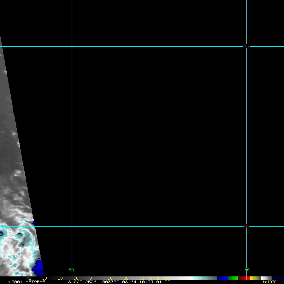This screenshot has height=284, width=284.
Task: Click the large blue cloud patch at bottom
Action: click(x=38, y=269)
